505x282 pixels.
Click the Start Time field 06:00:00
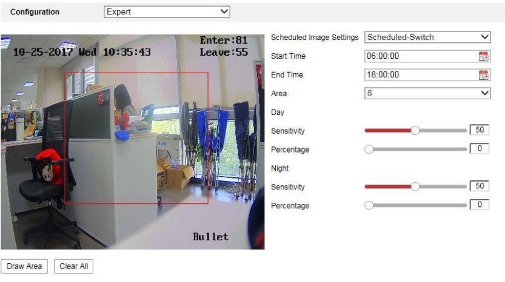tap(421, 56)
